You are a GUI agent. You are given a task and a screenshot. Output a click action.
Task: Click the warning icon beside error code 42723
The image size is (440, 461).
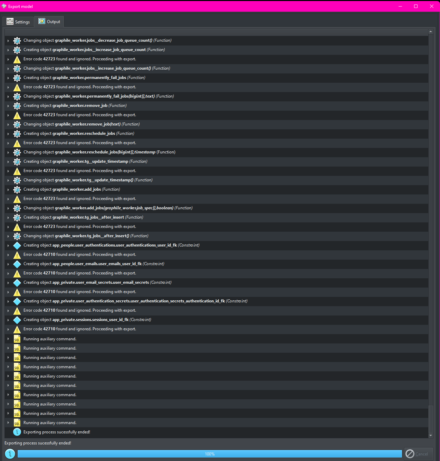click(17, 59)
